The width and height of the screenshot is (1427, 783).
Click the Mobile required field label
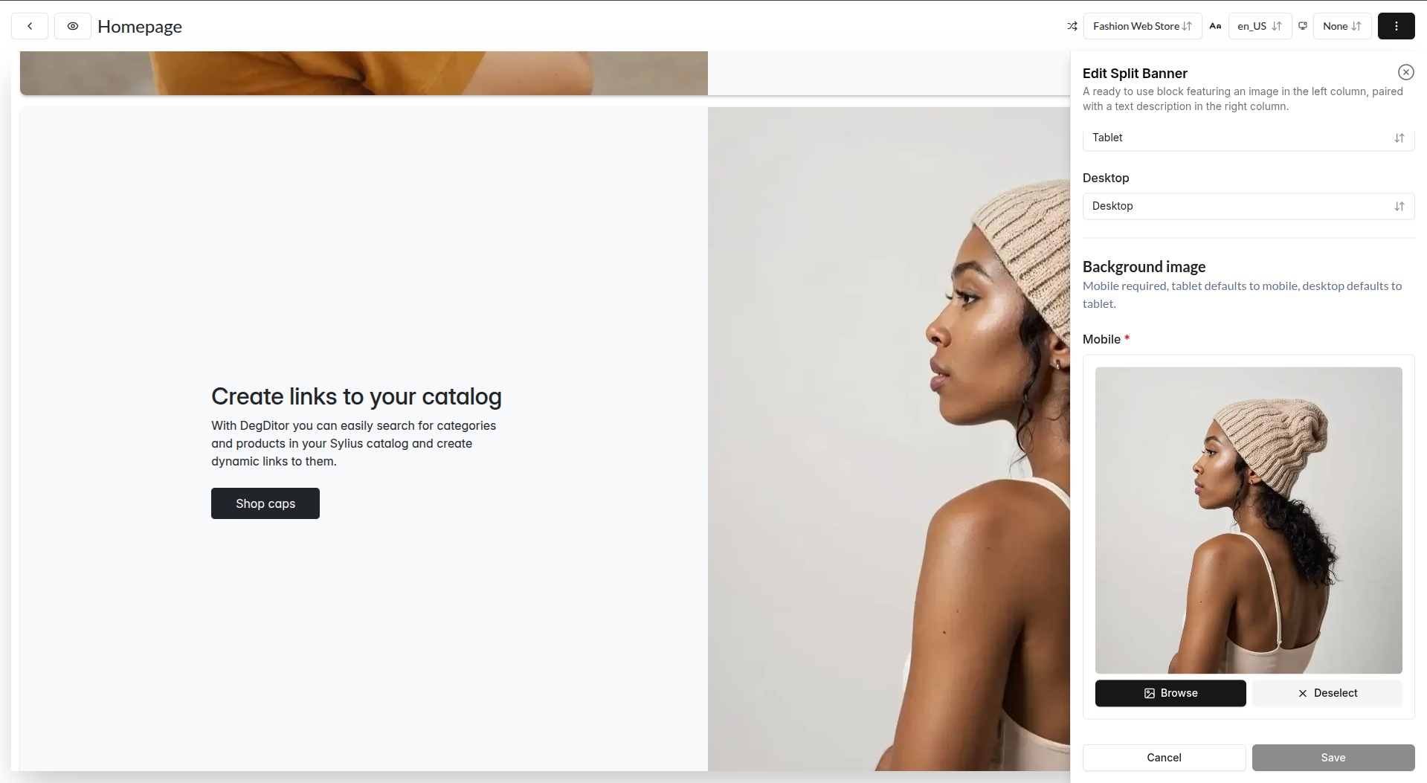1106,339
